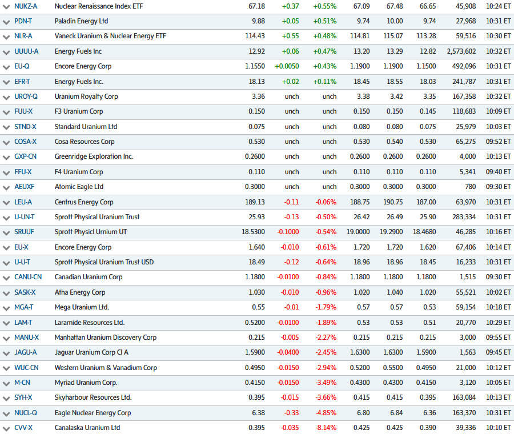The width and height of the screenshot is (514, 434).
Task: Expand the UROY-Q row chevron
Action: pyautogui.click(x=6, y=97)
